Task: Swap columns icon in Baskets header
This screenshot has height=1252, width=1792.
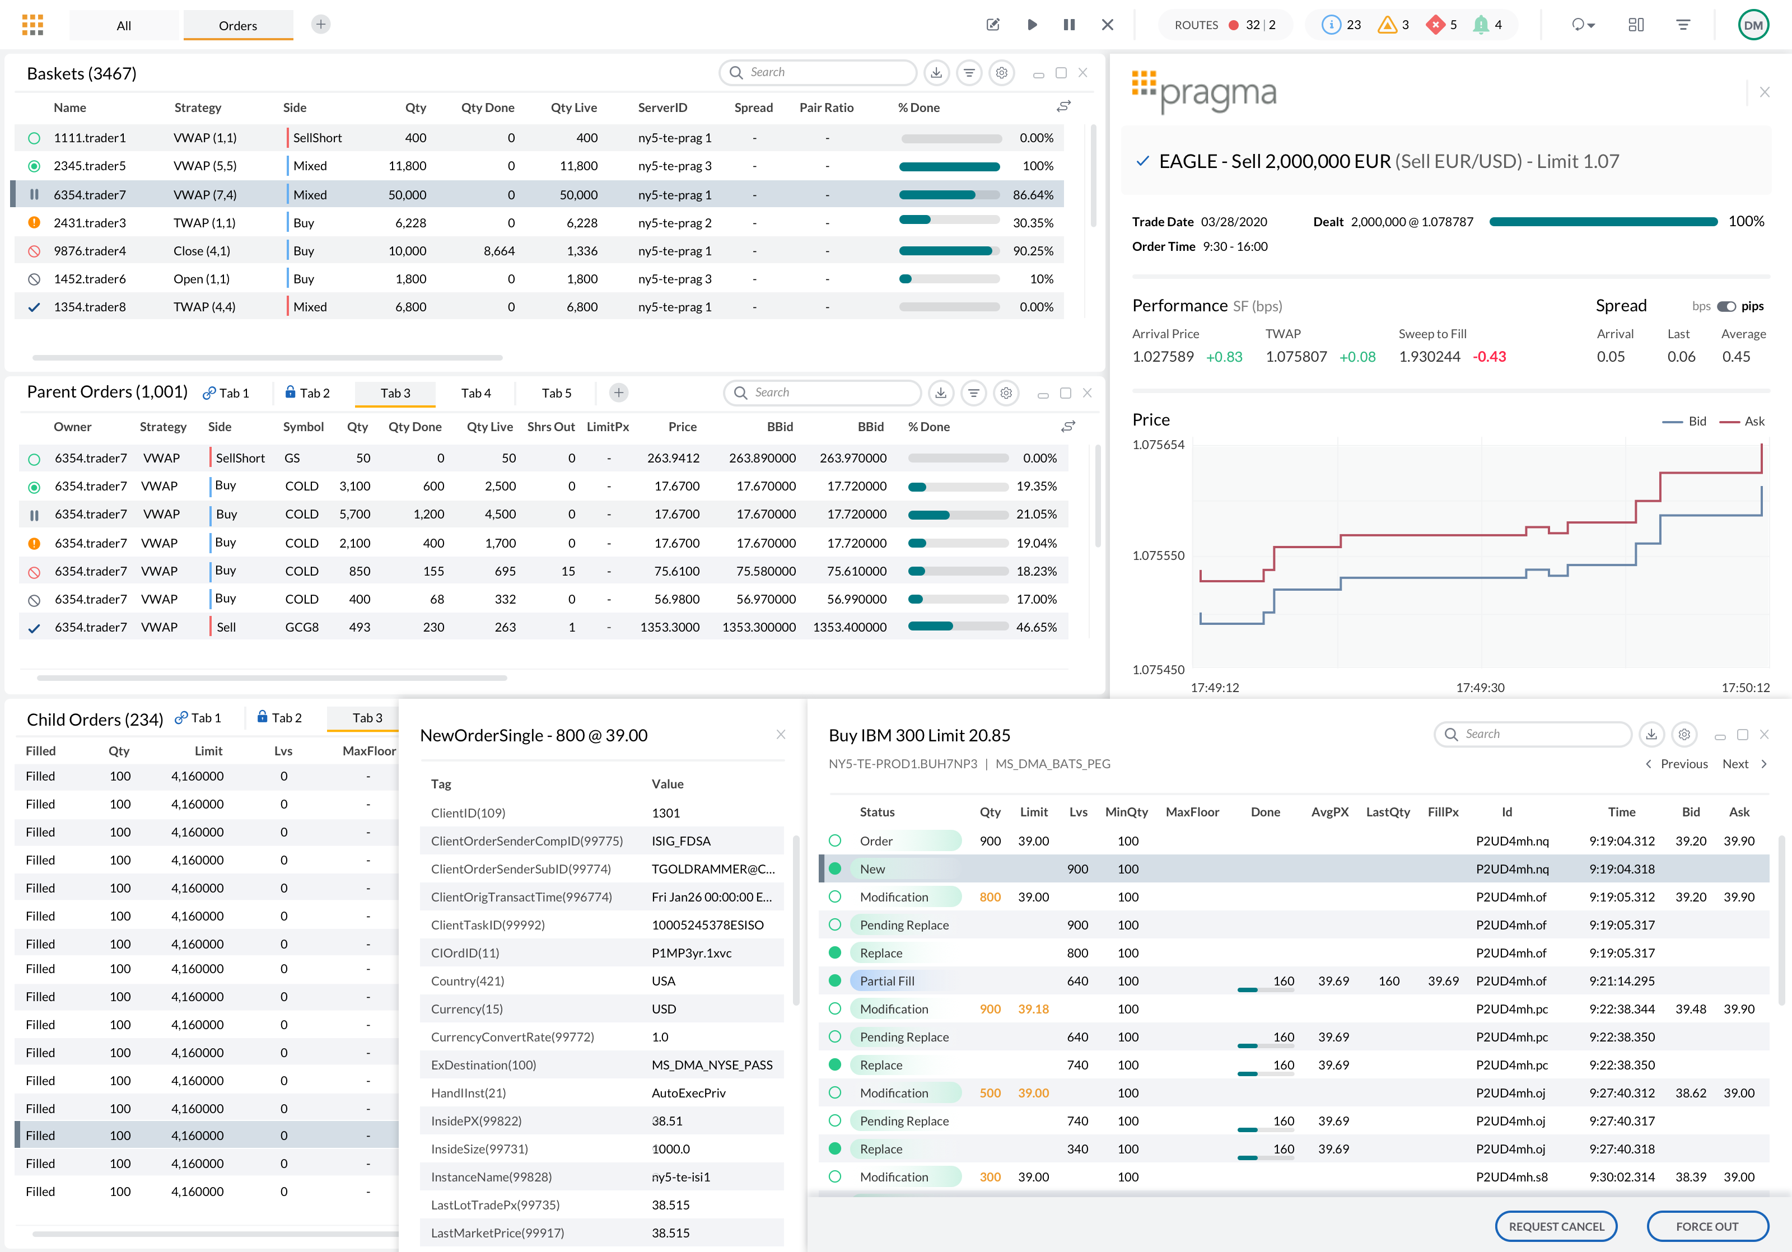Action: tap(1063, 107)
